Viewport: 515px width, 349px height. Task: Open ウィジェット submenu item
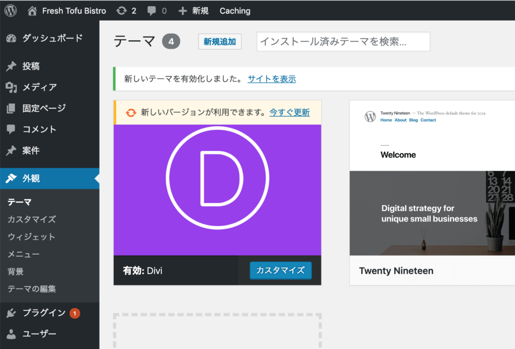tap(31, 237)
